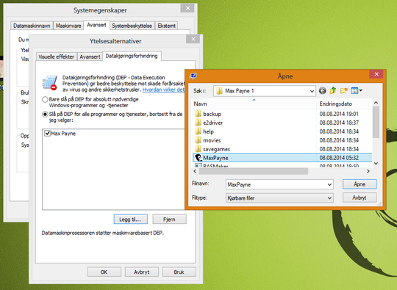
Task: Select the savegames folder icon
Action: click(198, 148)
